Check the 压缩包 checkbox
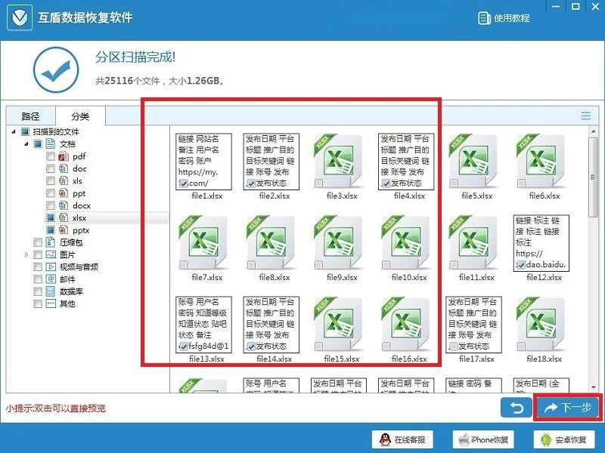This screenshot has width=605, height=453. (x=38, y=242)
